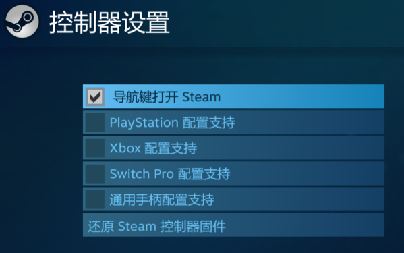Click the 导航键打开 Steam label text
This screenshot has width=404, height=253.
pos(167,97)
